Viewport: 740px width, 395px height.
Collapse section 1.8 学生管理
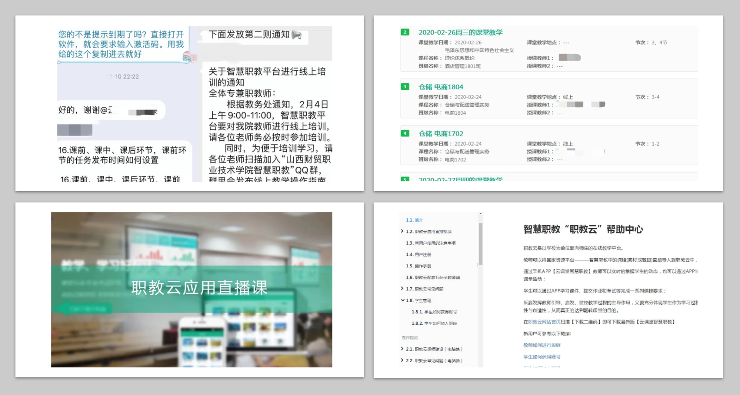point(402,300)
